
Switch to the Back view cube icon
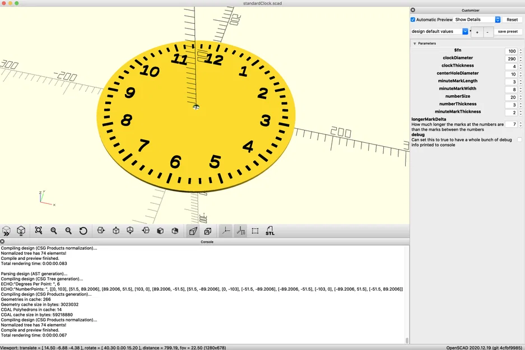tap(175, 231)
